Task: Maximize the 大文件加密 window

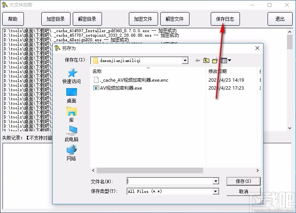Action: (269, 5)
